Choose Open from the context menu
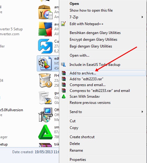The width and height of the screenshot is (147, 163). pos(74,4)
